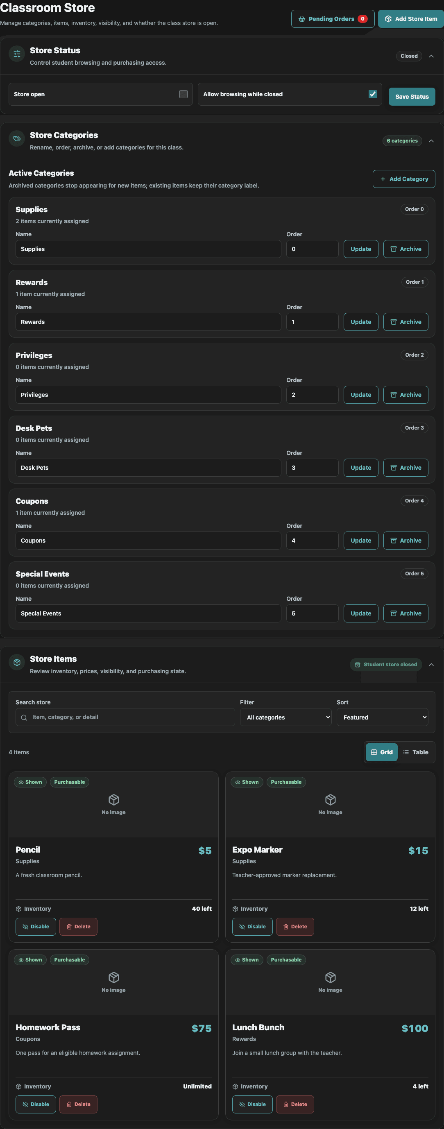
Task: Click the 40 left inventory value
Action: tap(202, 909)
